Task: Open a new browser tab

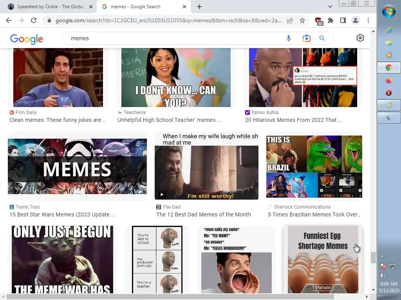Action: coord(199,7)
